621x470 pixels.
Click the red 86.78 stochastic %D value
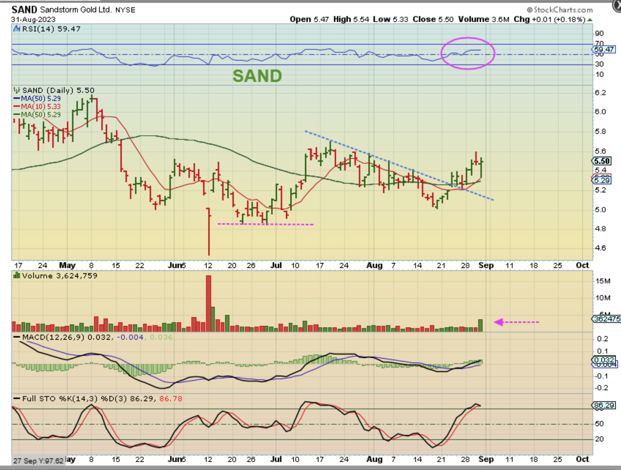[171, 399]
